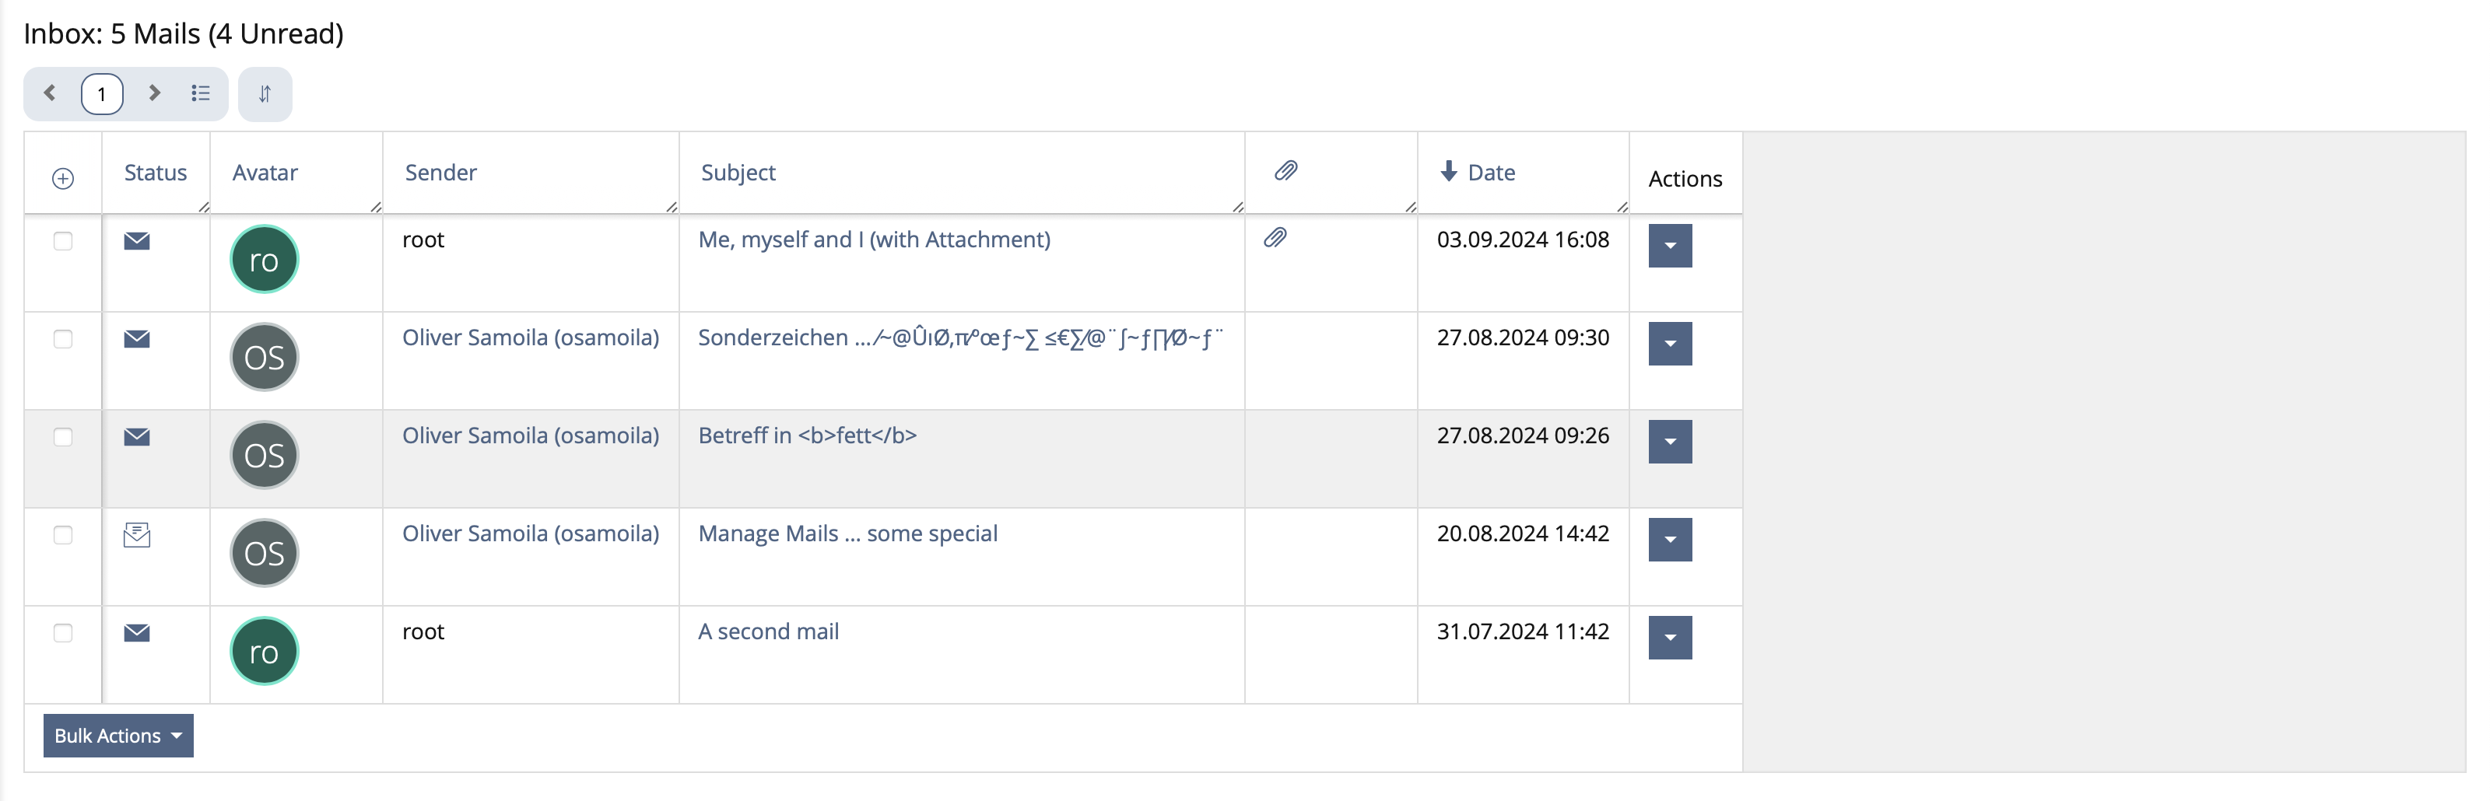Click the sort order arrows icon

point(265,94)
